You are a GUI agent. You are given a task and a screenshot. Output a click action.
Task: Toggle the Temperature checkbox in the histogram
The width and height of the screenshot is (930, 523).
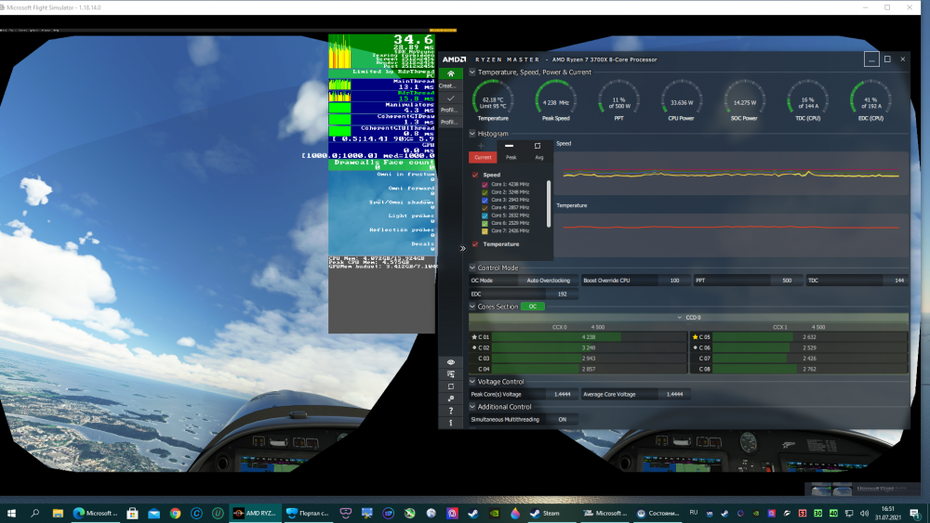point(475,244)
